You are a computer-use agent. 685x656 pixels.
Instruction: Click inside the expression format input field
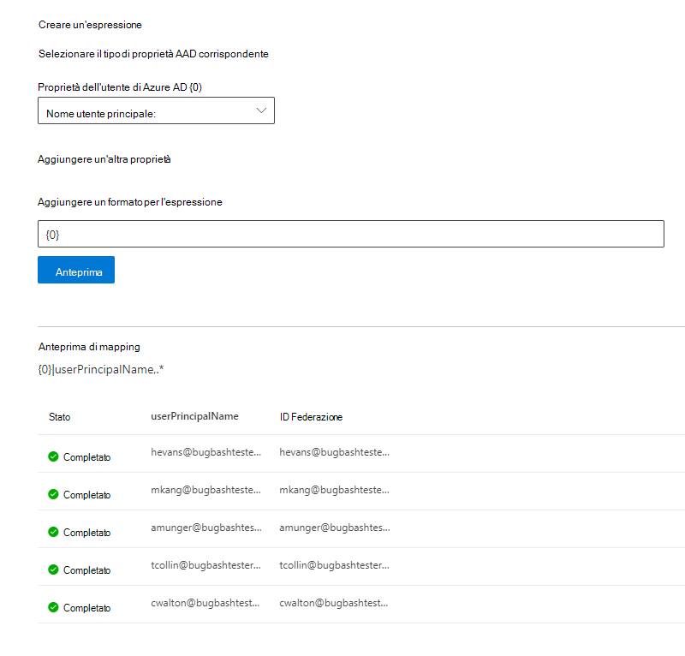[350, 233]
